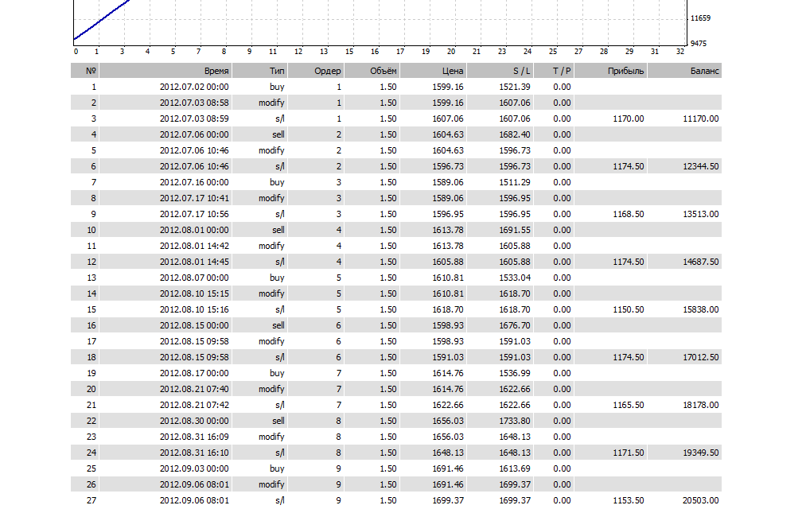Click balance value 14687.50
806x513 pixels.
click(701, 262)
